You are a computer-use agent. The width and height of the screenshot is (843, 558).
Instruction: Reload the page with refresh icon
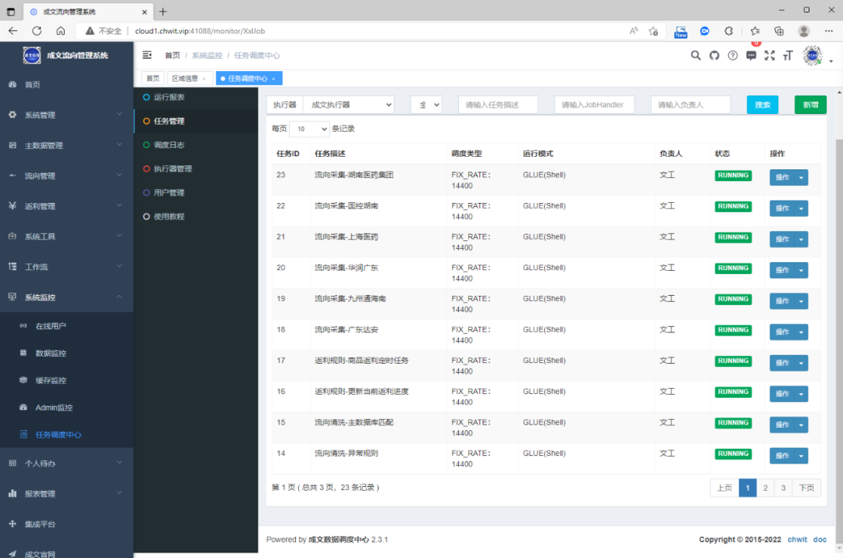coord(37,30)
